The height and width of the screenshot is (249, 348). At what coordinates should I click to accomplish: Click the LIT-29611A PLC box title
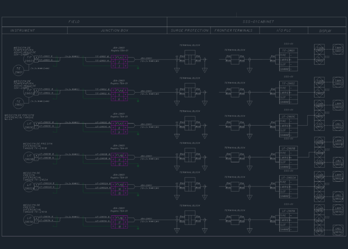point(288,211)
